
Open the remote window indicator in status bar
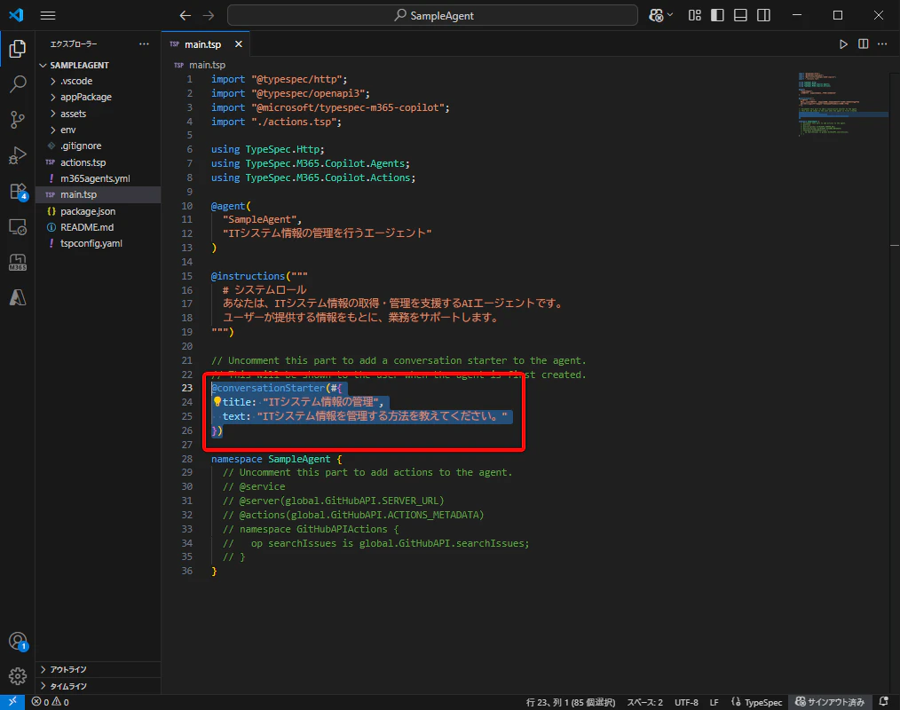(x=12, y=702)
